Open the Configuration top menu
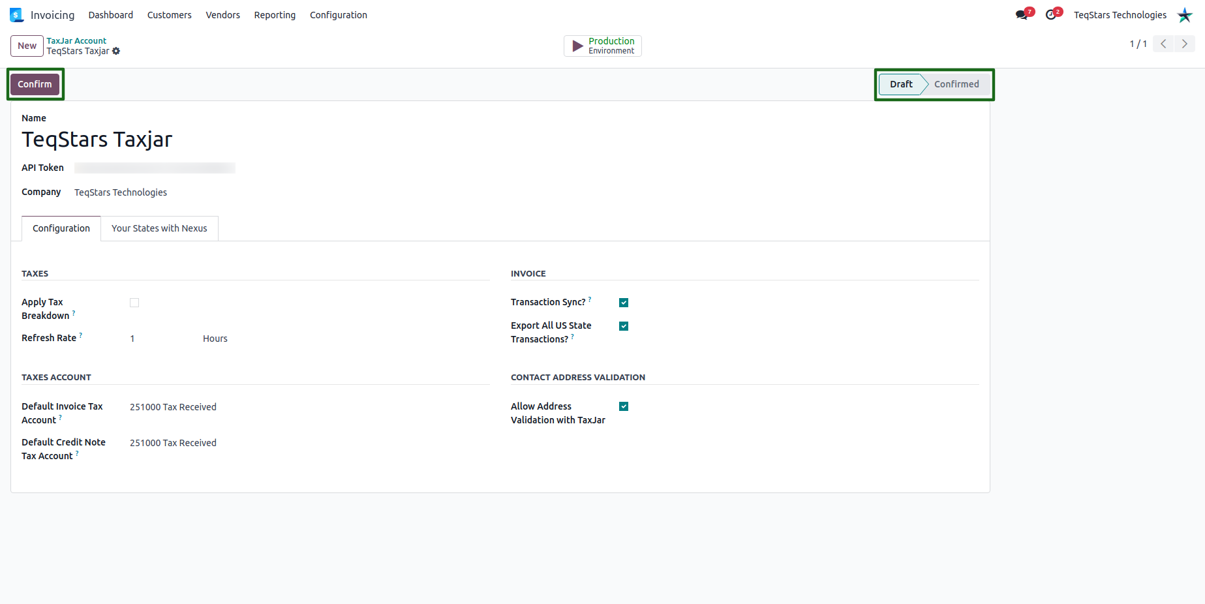 point(339,15)
